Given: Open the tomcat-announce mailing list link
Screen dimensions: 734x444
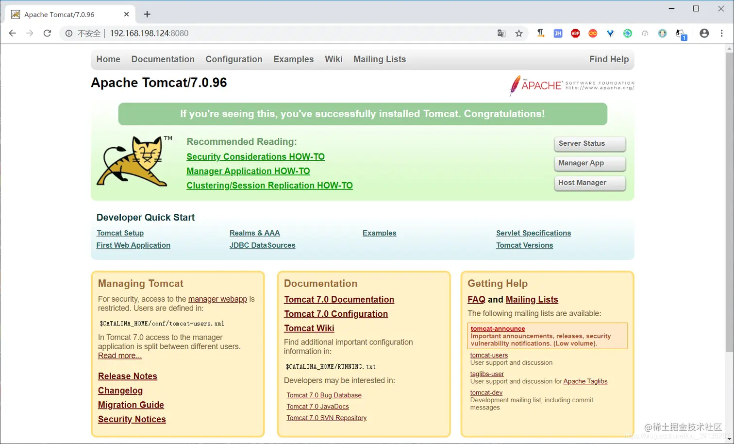Looking at the screenshot, I should click(x=498, y=329).
